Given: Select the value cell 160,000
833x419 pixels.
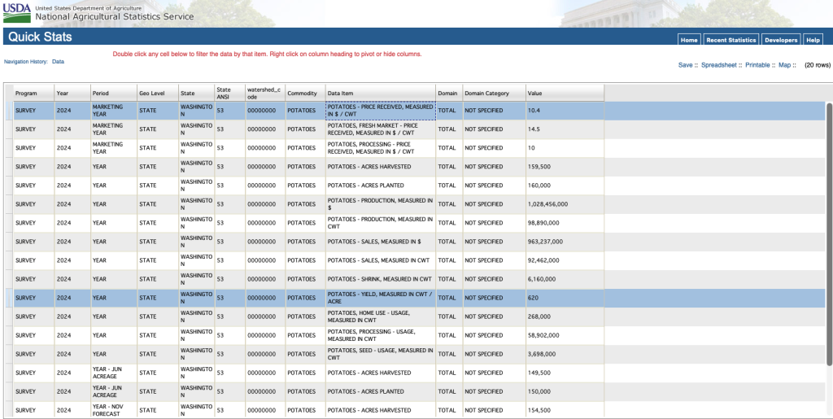Looking at the screenshot, I should [x=565, y=185].
